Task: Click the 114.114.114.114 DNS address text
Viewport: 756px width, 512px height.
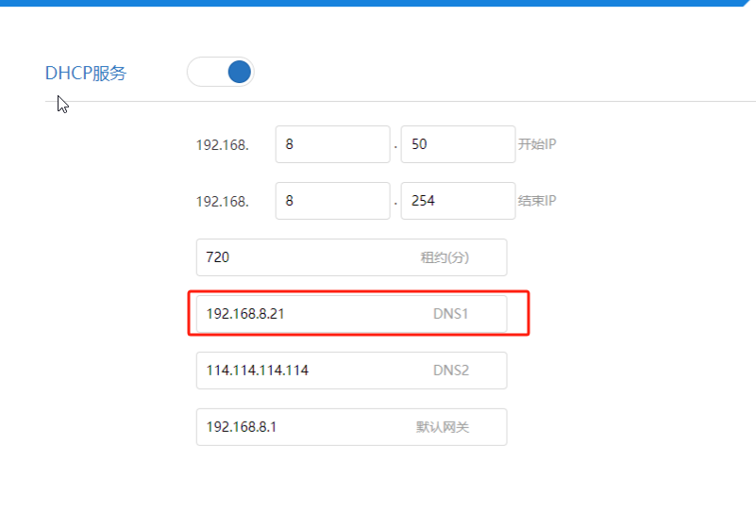Action: click(x=258, y=371)
